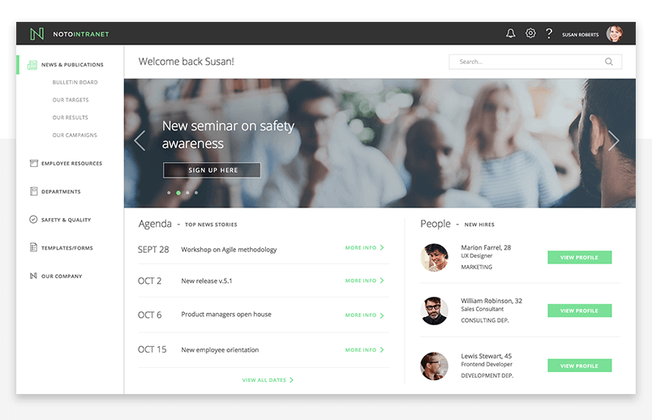Viewport: 652px width, 420px height.
Task: Open More Info for Oct 15 orientation
Action: (x=365, y=349)
